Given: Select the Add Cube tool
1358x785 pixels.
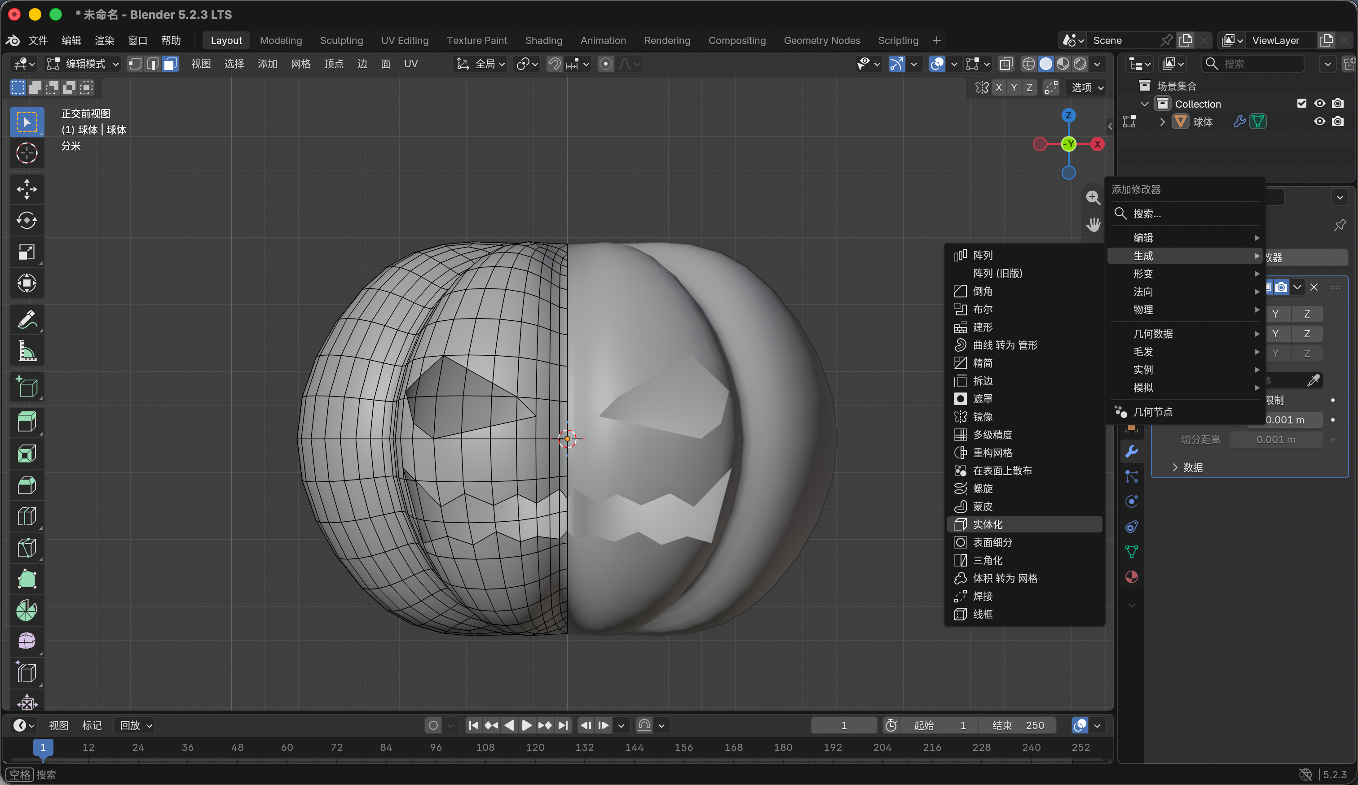Looking at the screenshot, I should pos(27,387).
